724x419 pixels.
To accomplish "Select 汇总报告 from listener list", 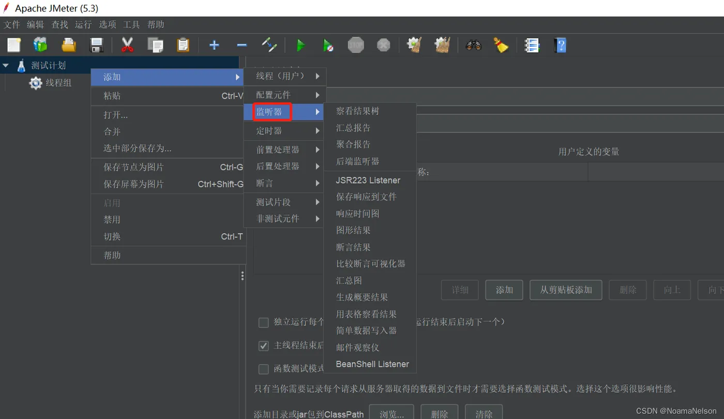I will tap(370, 128).
